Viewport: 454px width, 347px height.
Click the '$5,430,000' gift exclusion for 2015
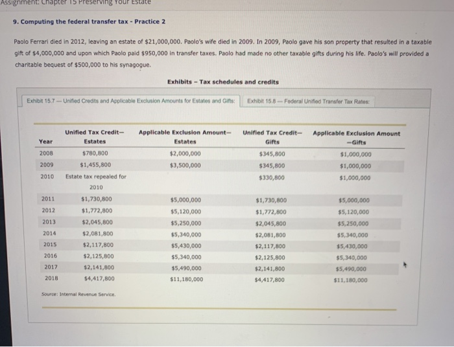[x=352, y=247]
